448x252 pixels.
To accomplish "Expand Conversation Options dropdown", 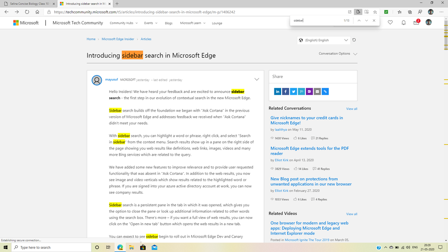I will 338,54.
